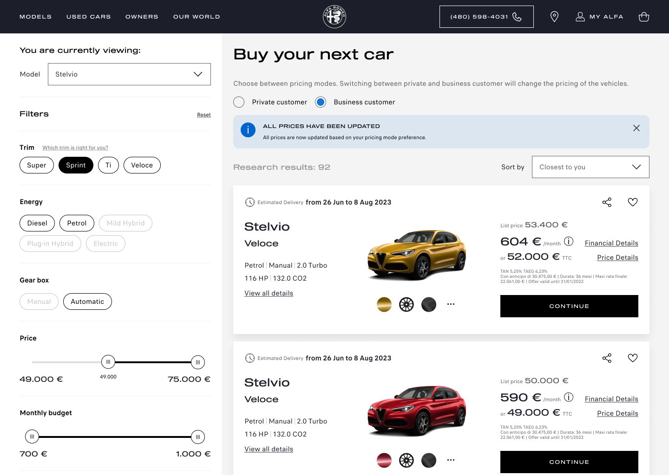Image resolution: width=669 pixels, height=475 pixels.
Task: Select Private customer radio button
Action: tap(239, 102)
